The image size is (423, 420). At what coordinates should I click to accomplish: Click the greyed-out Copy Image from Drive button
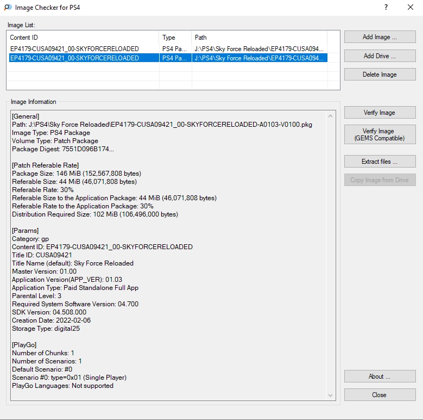(x=380, y=180)
